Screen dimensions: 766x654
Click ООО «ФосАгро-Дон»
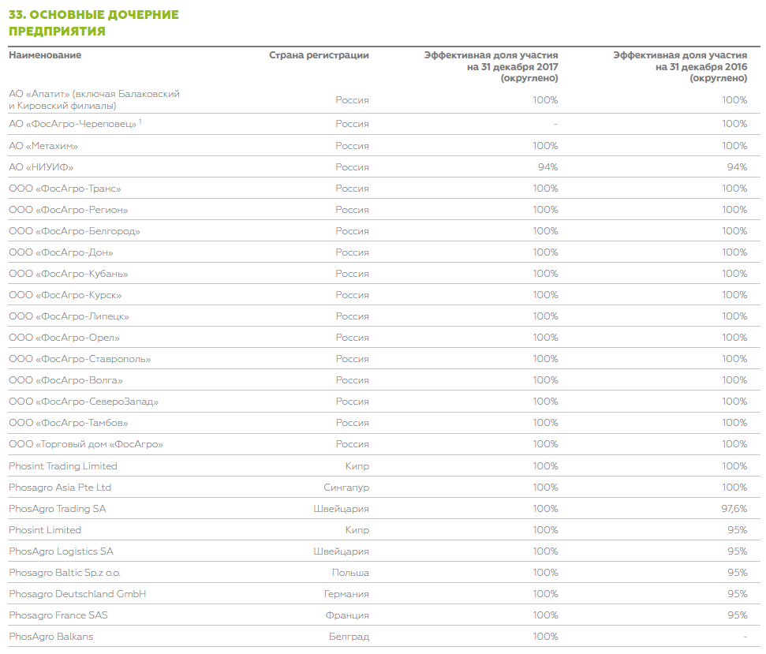(61, 252)
